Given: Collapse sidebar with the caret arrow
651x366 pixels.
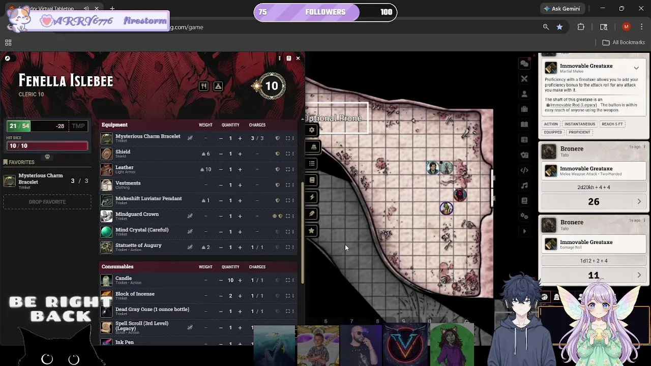Looking at the screenshot, I should click(524, 231).
